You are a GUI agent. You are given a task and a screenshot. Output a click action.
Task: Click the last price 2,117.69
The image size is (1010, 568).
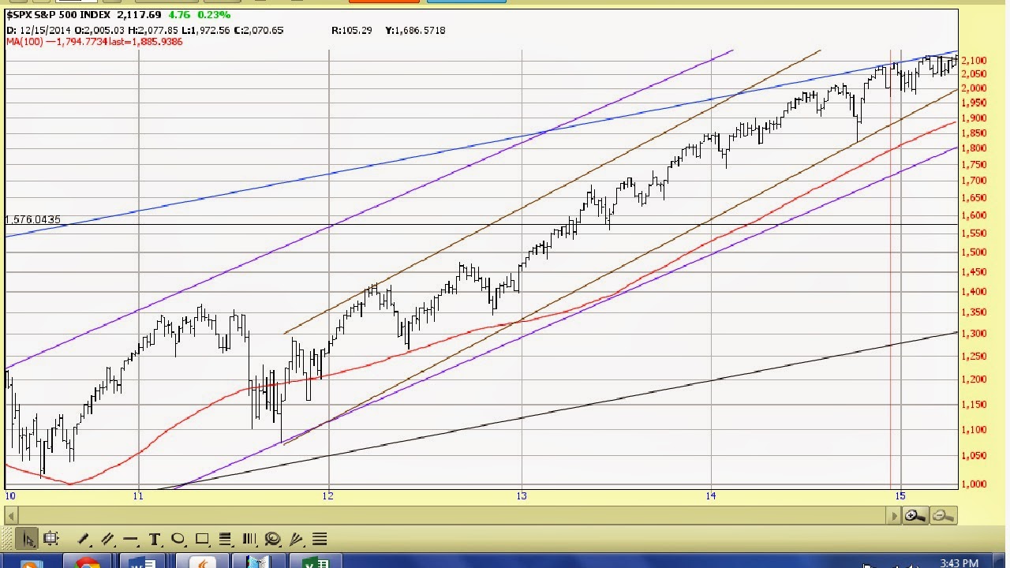(x=137, y=15)
